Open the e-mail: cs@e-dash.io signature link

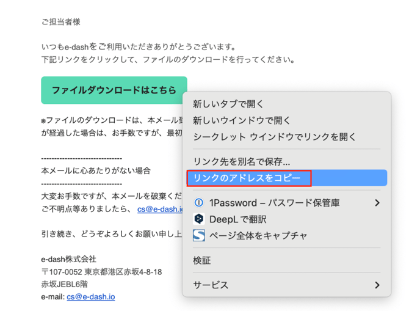(91, 296)
